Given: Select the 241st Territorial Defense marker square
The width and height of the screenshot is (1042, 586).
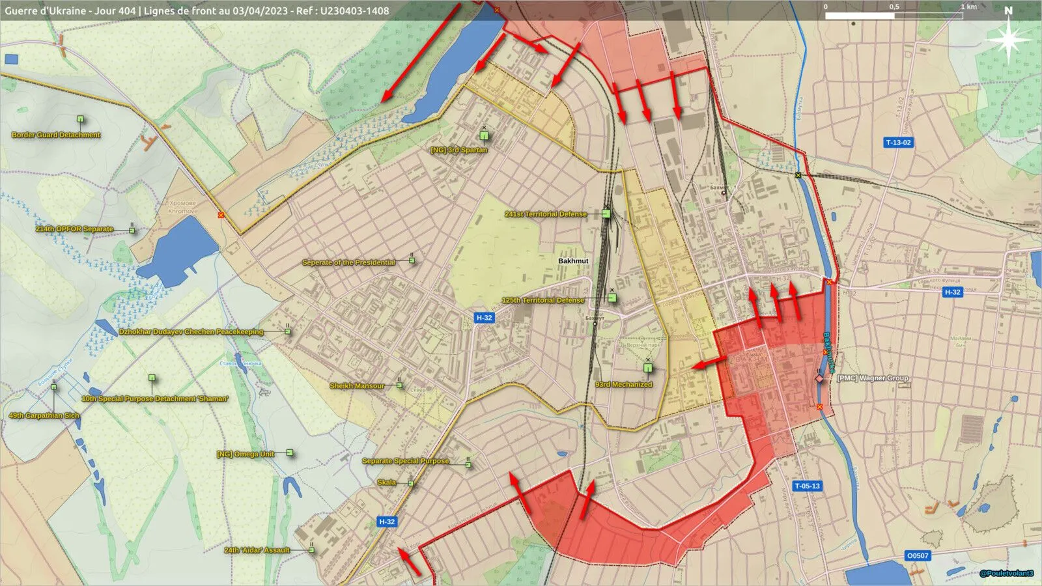Looking at the screenshot, I should pos(606,214).
